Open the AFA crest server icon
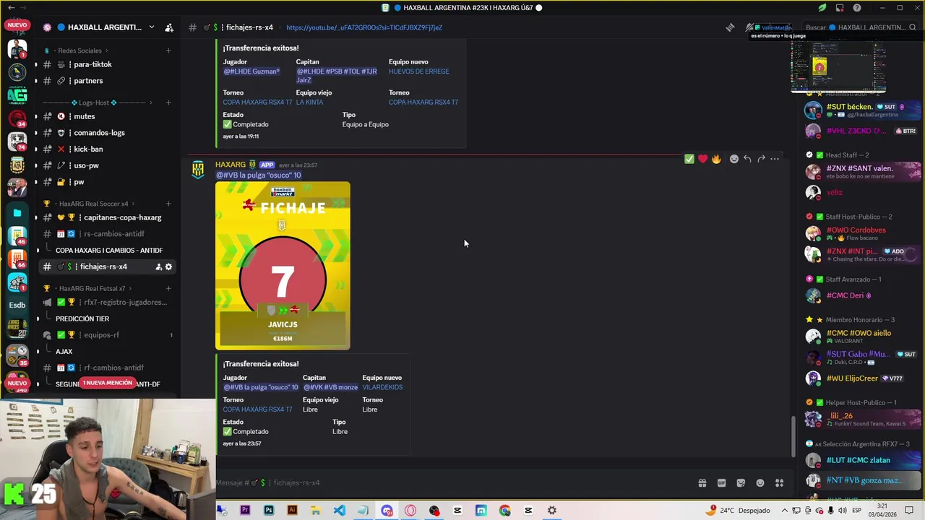Screen dimensions: 925x520 coord(17,165)
